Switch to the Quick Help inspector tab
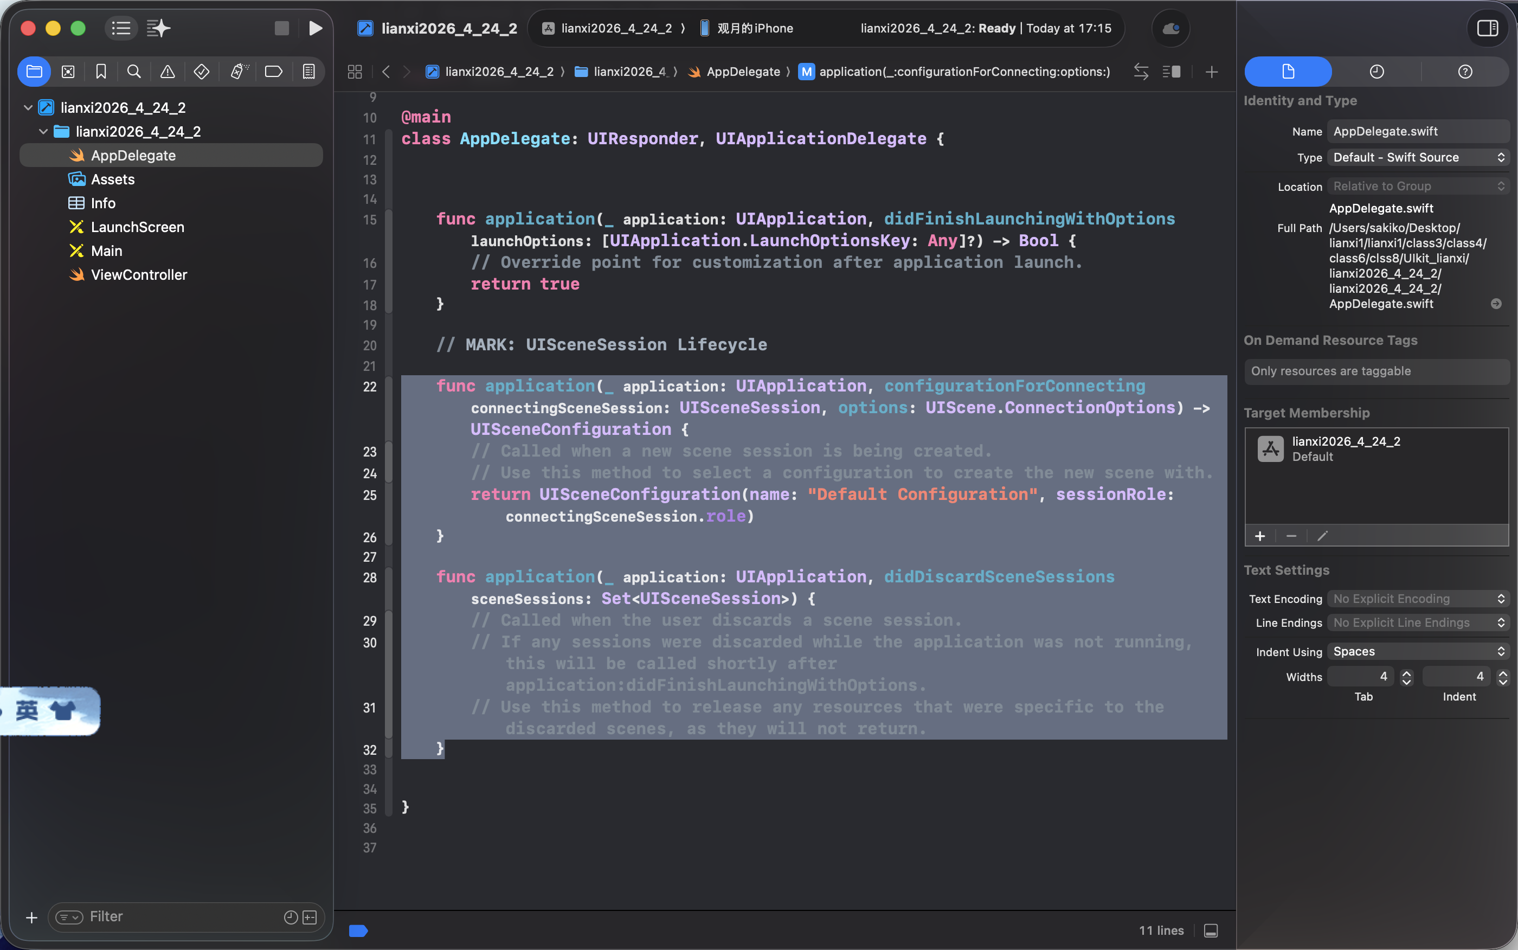 pos(1465,72)
